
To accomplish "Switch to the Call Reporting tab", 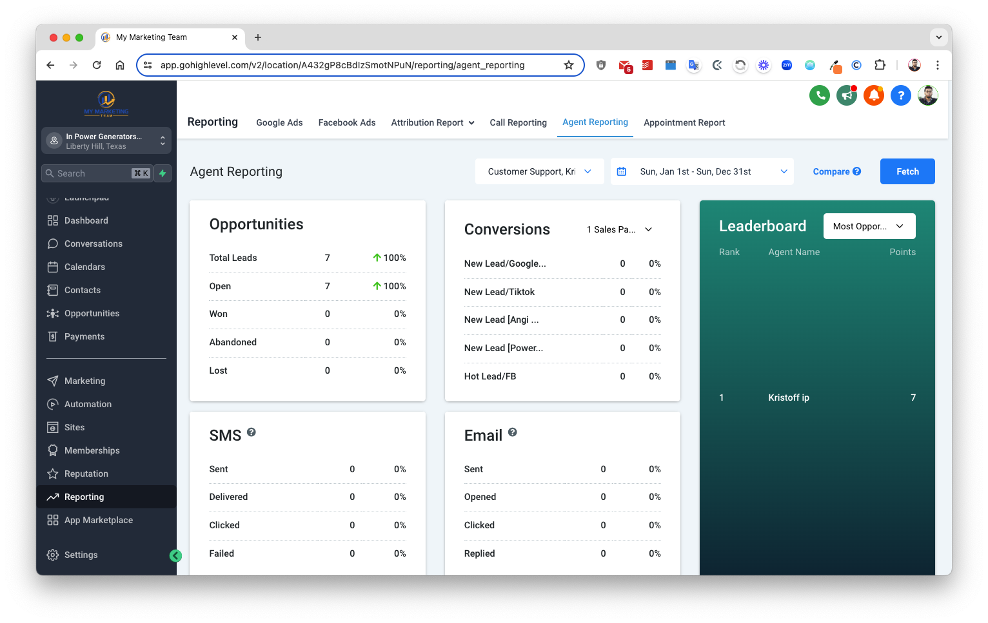I will click(518, 122).
